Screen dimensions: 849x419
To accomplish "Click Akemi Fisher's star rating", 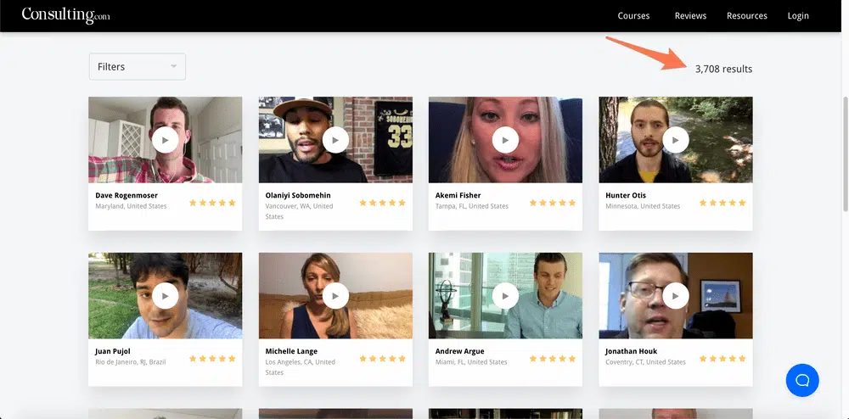I will pyautogui.click(x=553, y=203).
